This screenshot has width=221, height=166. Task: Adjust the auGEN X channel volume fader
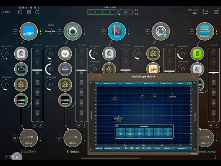coord(37,70)
